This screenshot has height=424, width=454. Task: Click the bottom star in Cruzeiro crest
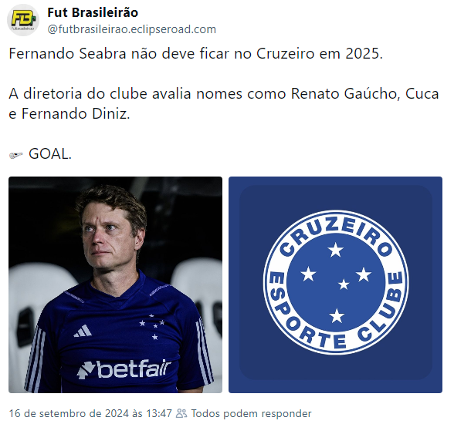pyautogui.click(x=337, y=315)
